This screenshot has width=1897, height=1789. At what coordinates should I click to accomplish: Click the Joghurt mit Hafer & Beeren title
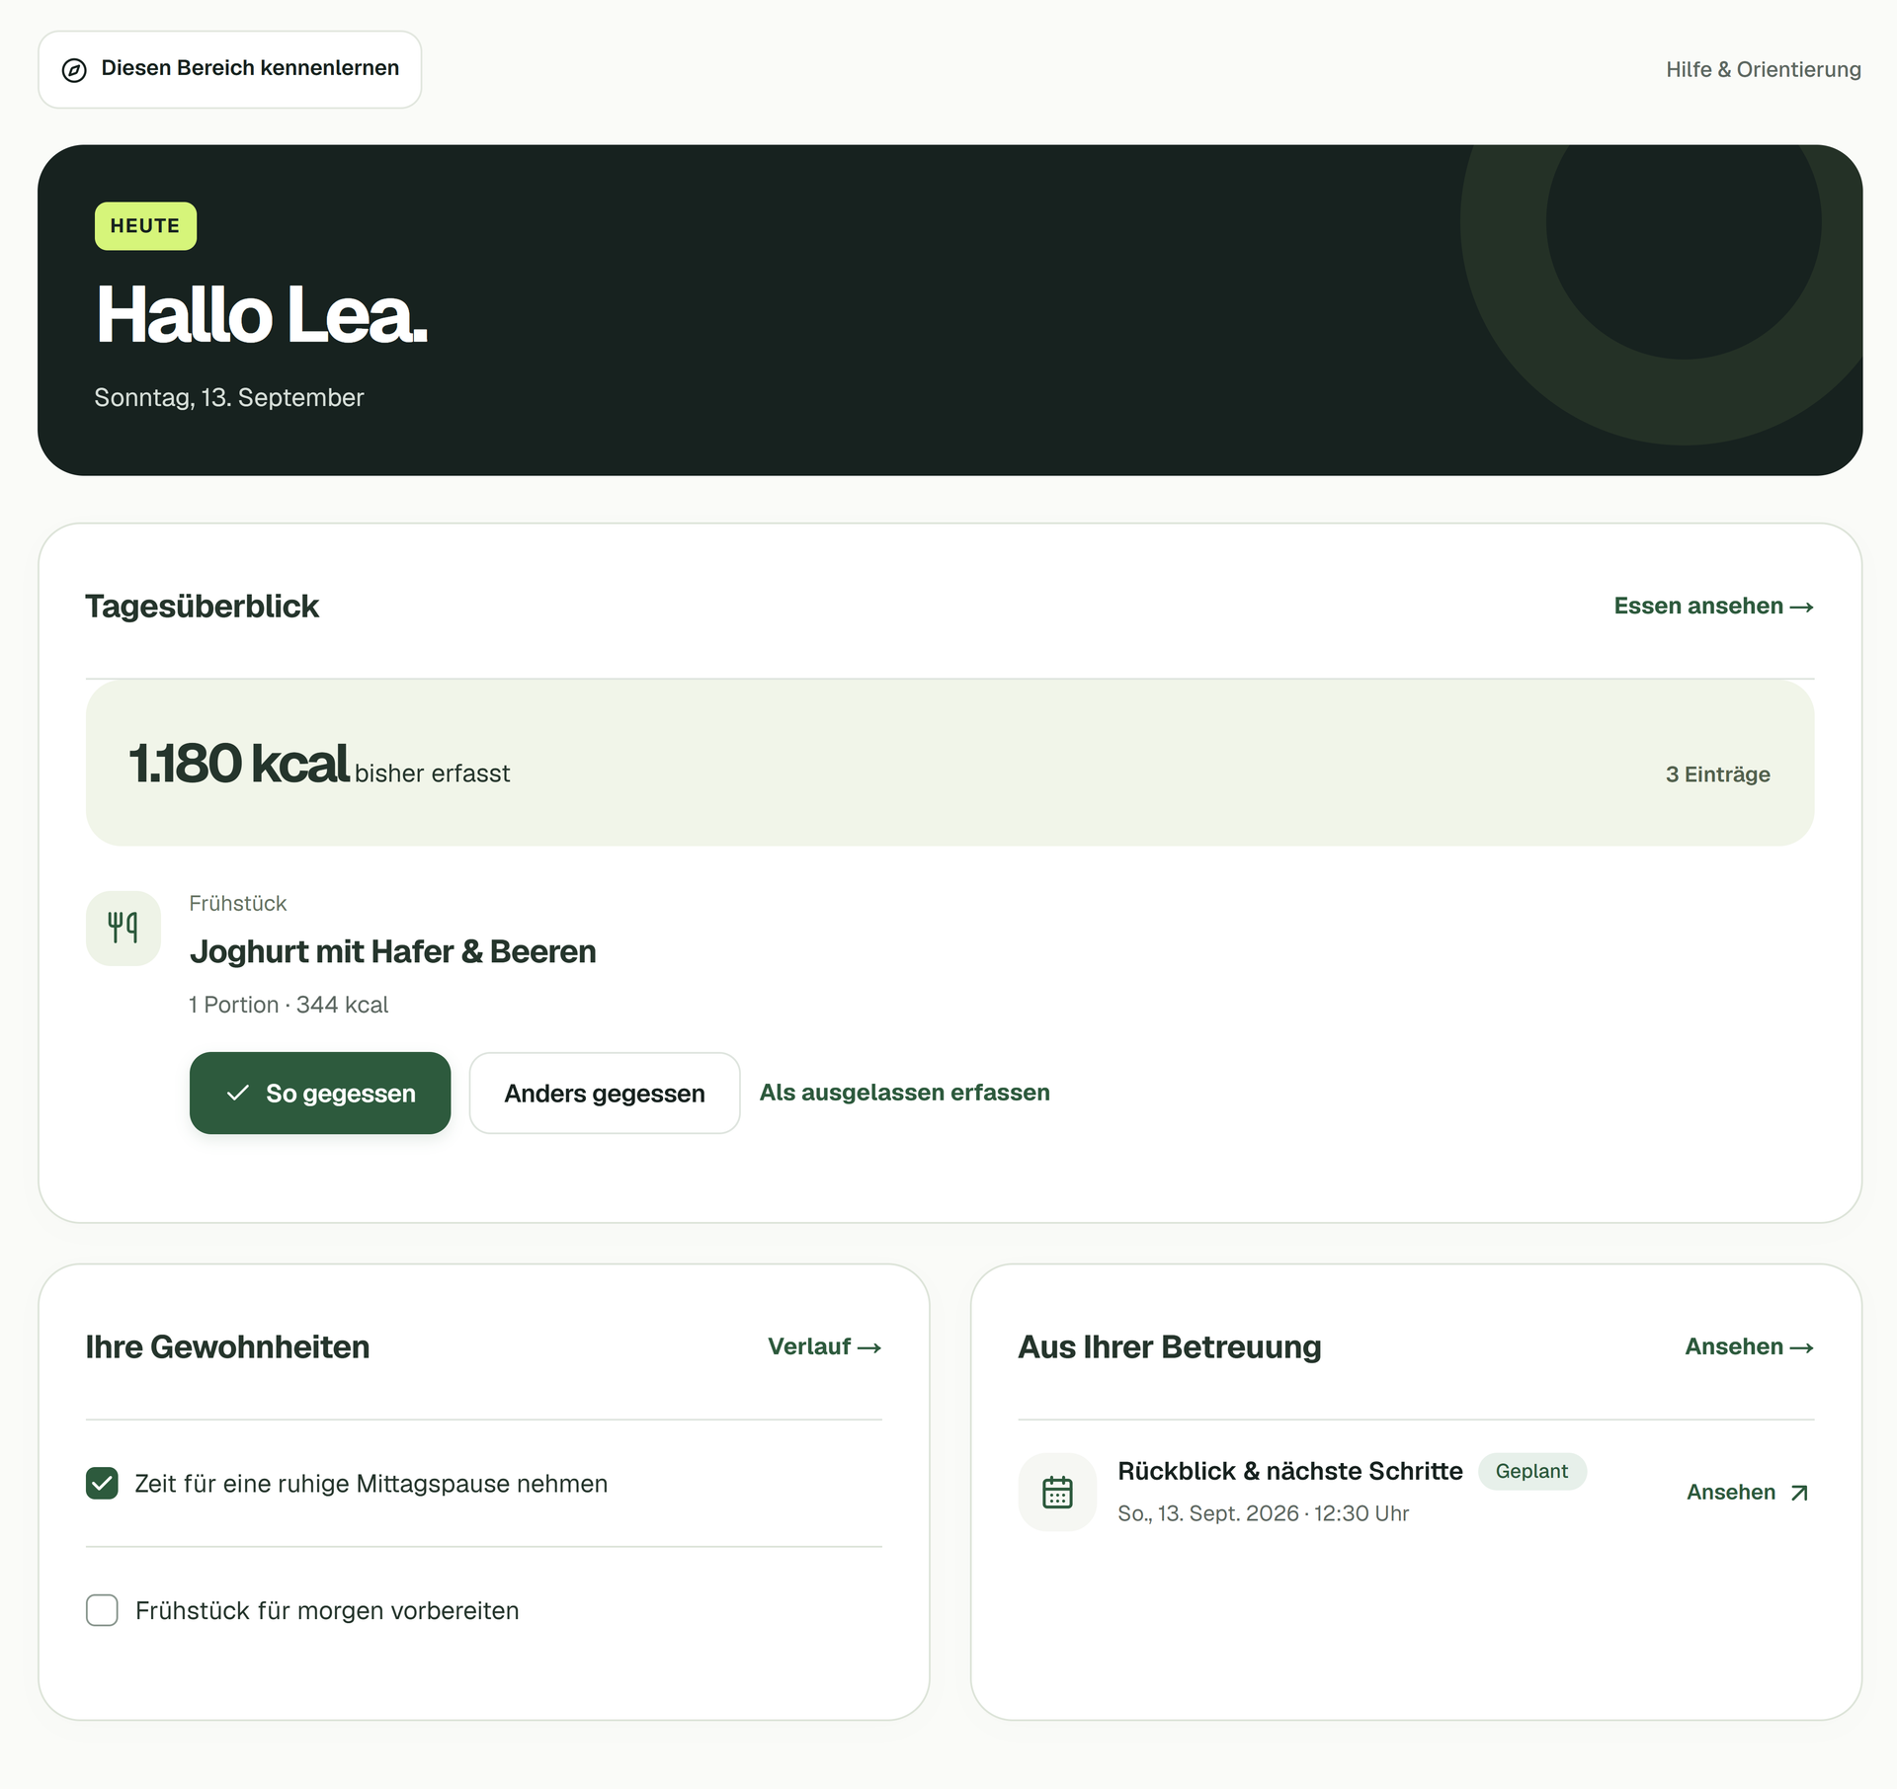click(392, 951)
